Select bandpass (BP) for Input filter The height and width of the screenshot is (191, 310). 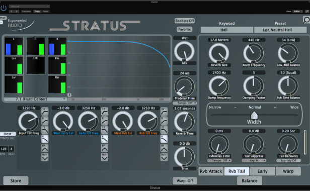pos(45,148)
